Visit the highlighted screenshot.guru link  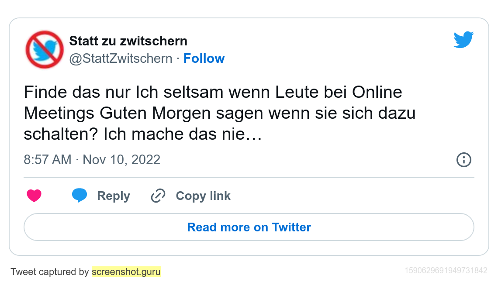click(126, 272)
